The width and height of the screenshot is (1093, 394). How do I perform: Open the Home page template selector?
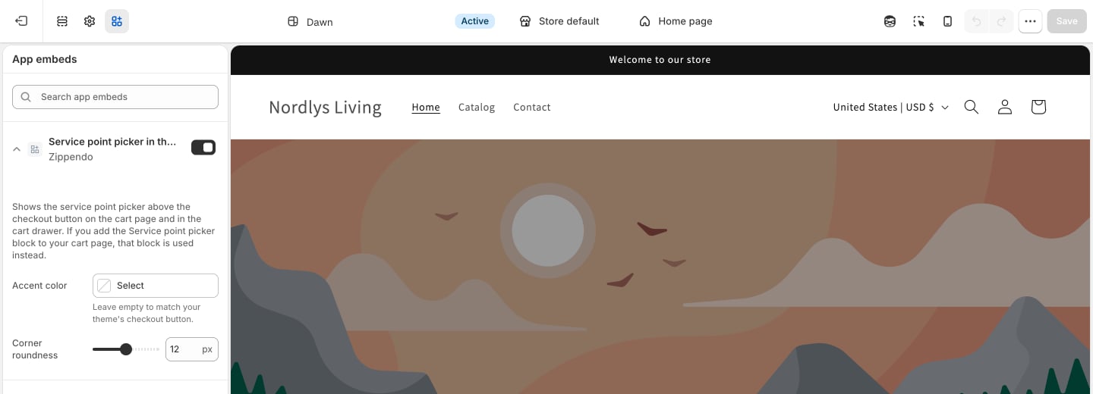pos(676,21)
